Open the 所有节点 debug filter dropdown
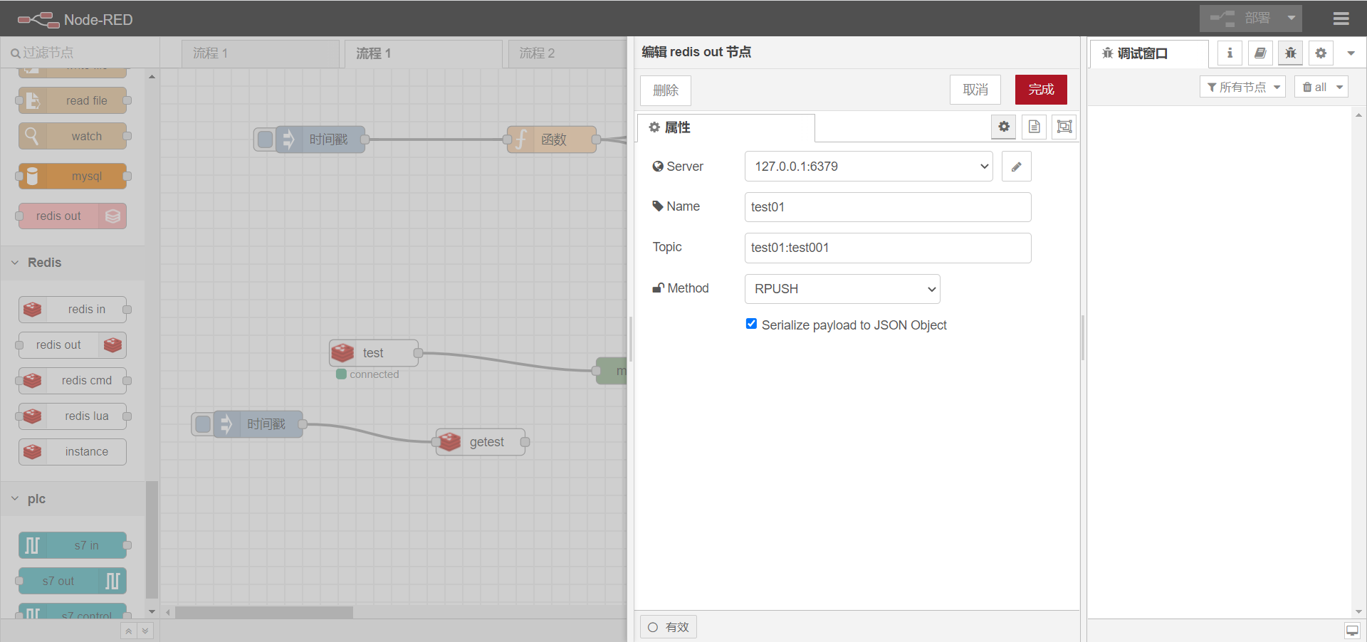 pyautogui.click(x=1242, y=86)
